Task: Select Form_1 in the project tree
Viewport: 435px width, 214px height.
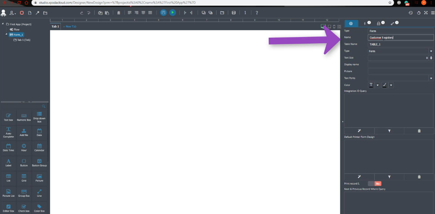Action: coord(17,34)
